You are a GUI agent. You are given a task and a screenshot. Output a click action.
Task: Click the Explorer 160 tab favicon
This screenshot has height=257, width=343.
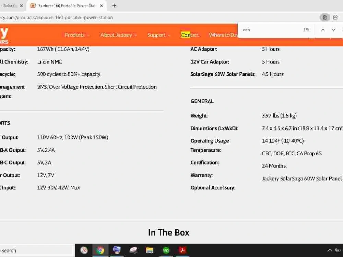point(33,6)
